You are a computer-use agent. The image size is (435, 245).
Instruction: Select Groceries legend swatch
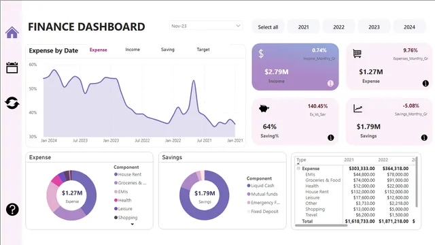(116, 183)
